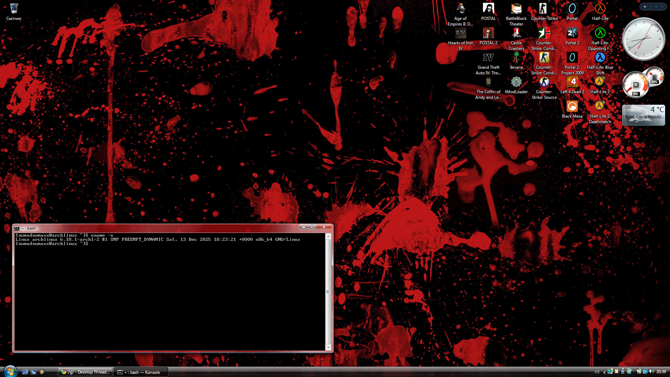The height and width of the screenshot is (377, 670).
Task: Open the Terraria desktop icon
Action: tap(516, 58)
